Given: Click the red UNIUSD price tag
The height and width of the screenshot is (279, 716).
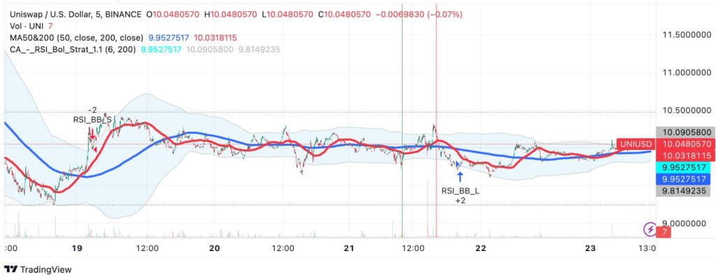Looking at the screenshot, I should [x=635, y=142].
